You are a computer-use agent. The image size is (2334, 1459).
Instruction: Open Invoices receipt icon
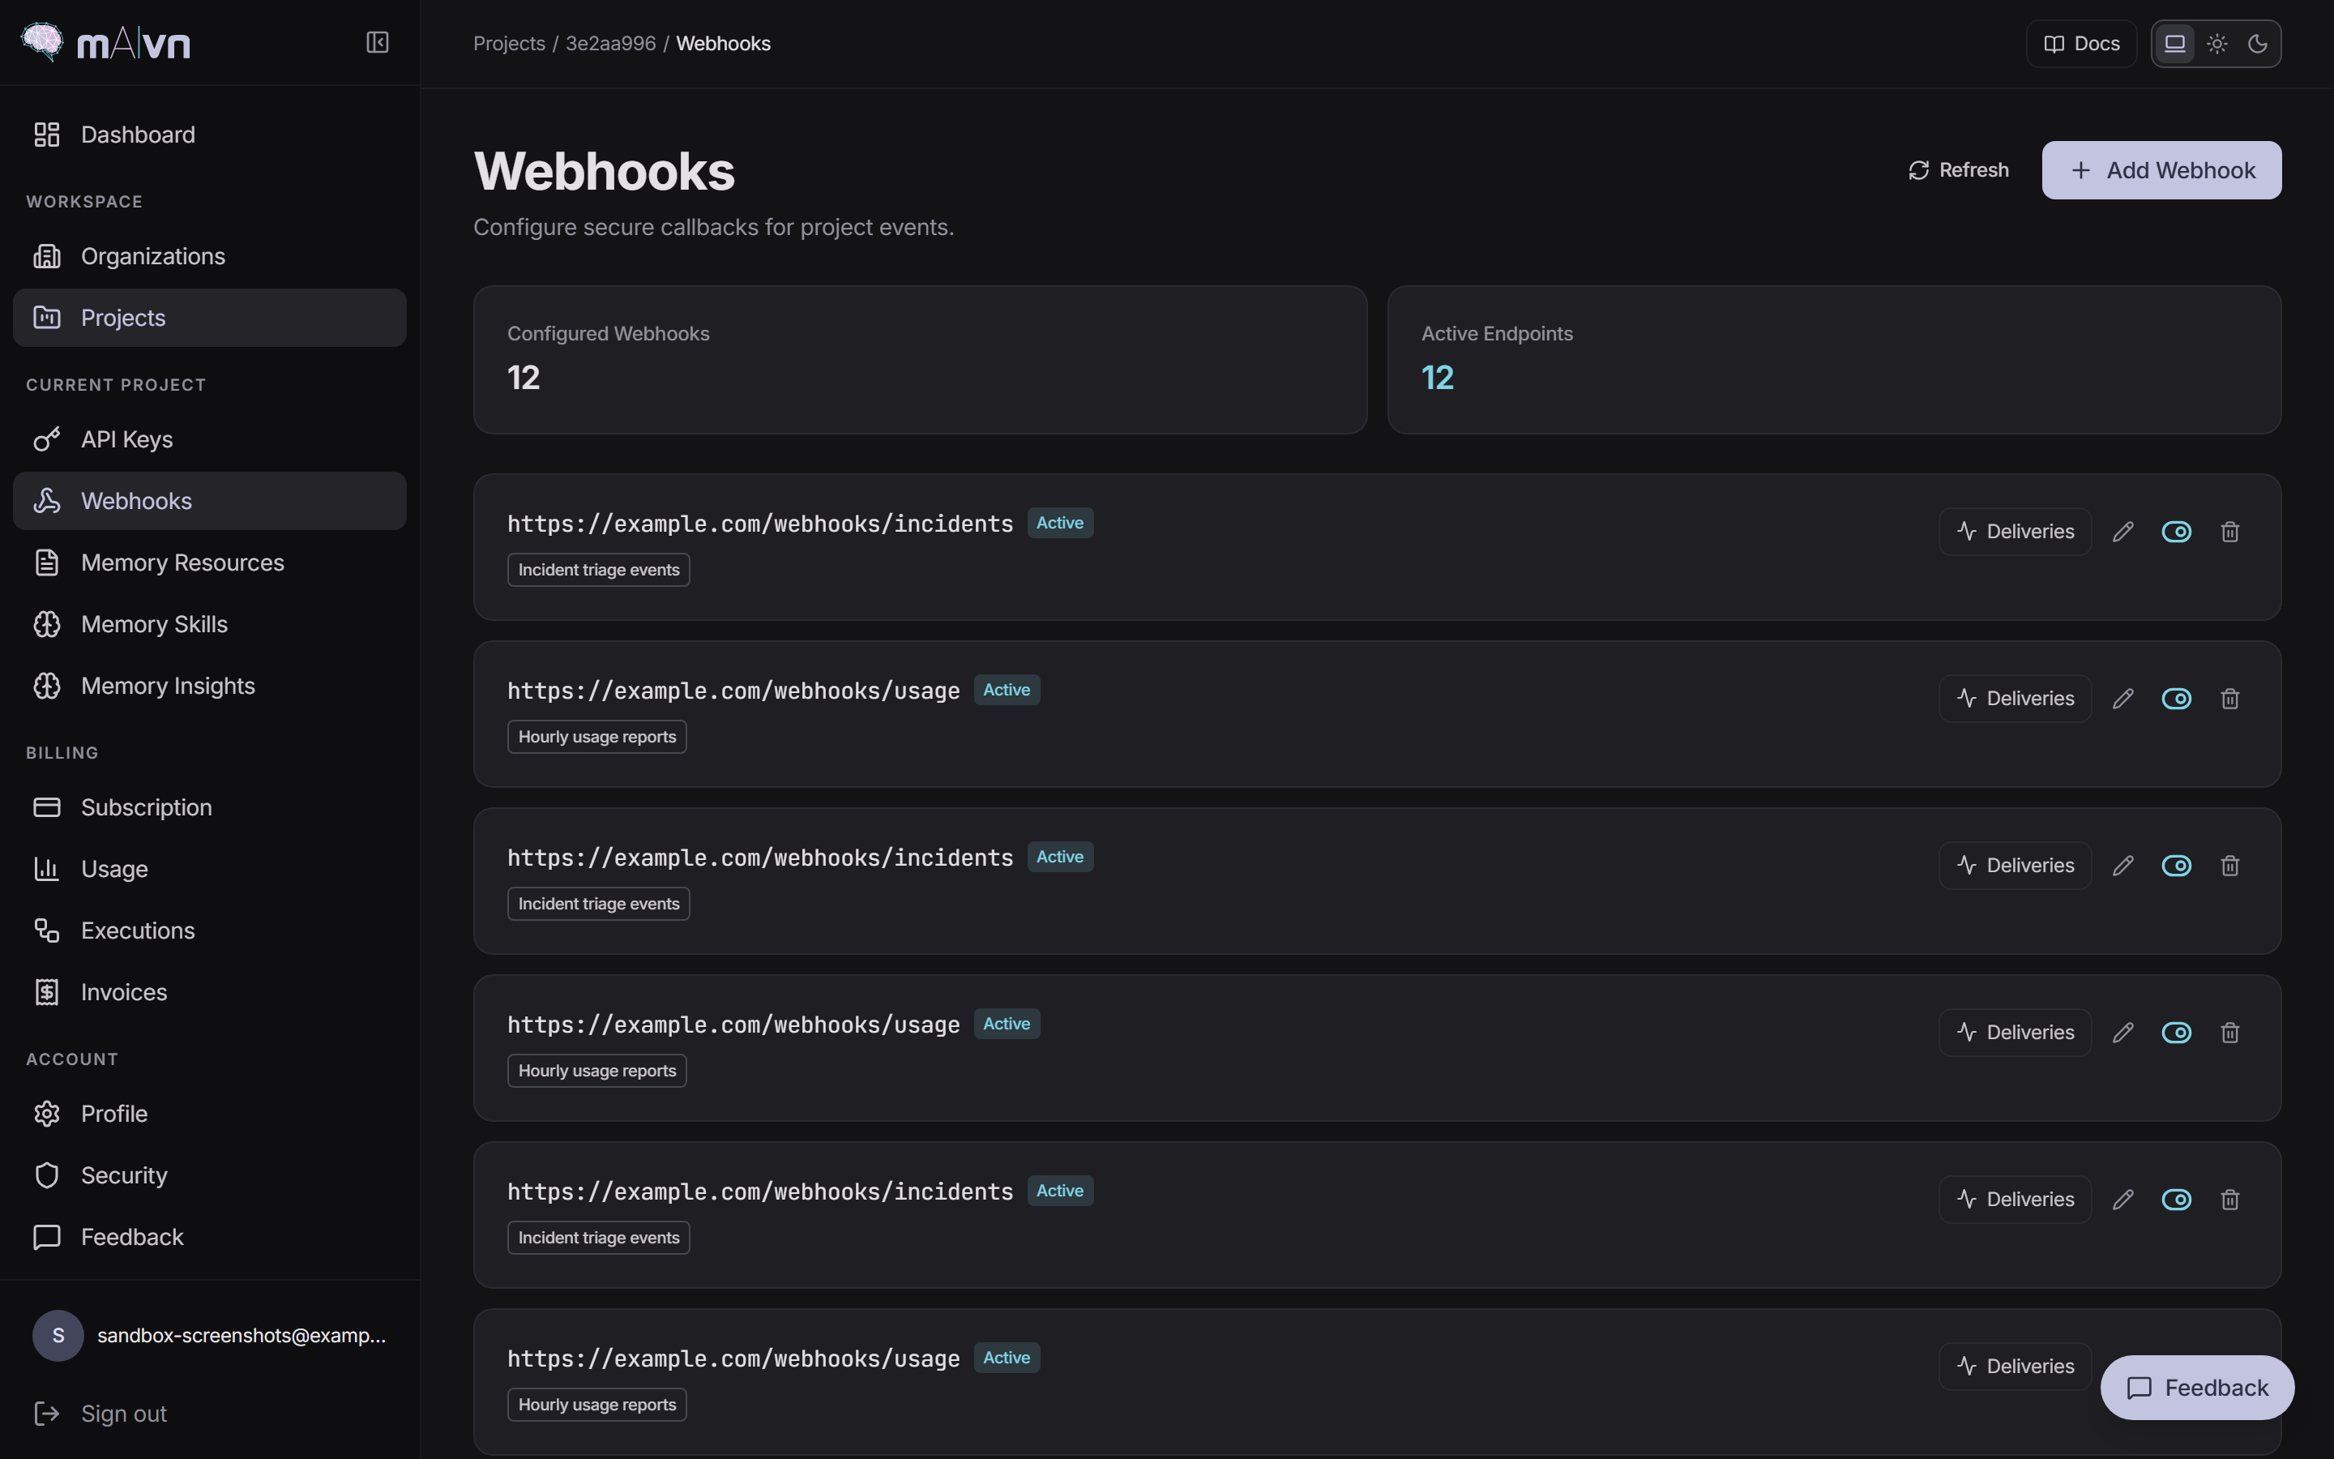[46, 992]
